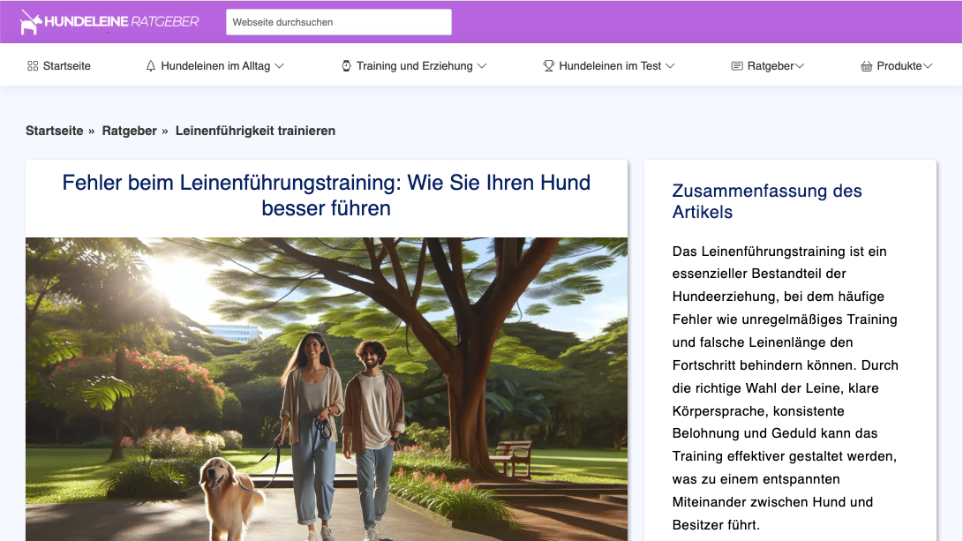
Task: Click the Leinenführigkeit trainieren breadcrumb
Action: 255,130
